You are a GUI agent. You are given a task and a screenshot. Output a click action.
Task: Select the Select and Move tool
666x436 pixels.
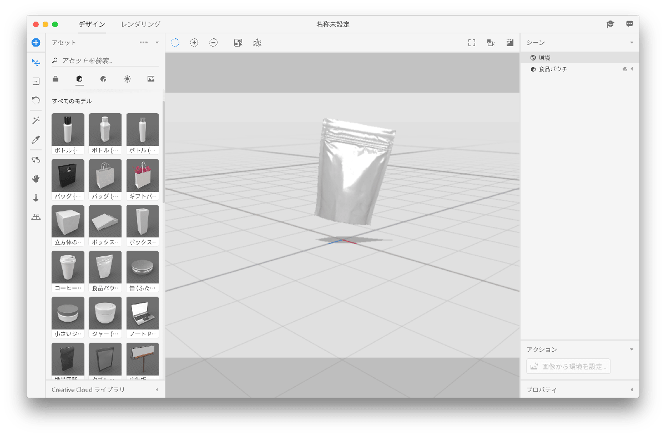pos(36,63)
